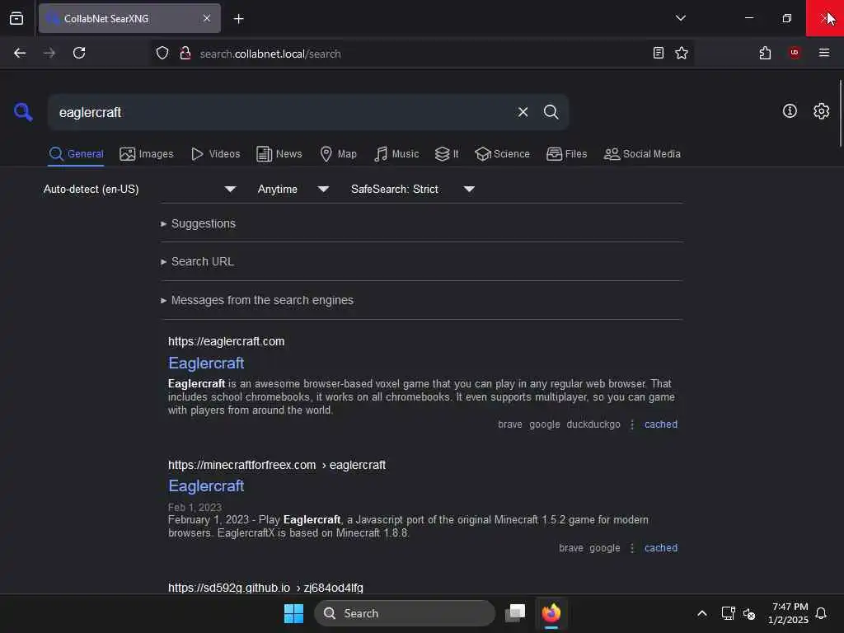Viewport: 844px width, 633px height.
Task: Open the SearXNG about info icon
Action: click(790, 111)
